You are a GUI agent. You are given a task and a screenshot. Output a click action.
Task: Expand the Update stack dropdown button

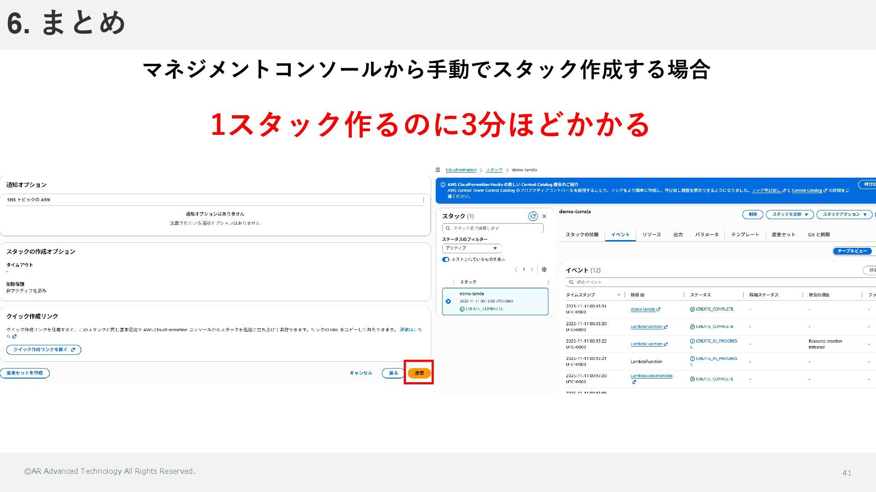[x=790, y=215]
